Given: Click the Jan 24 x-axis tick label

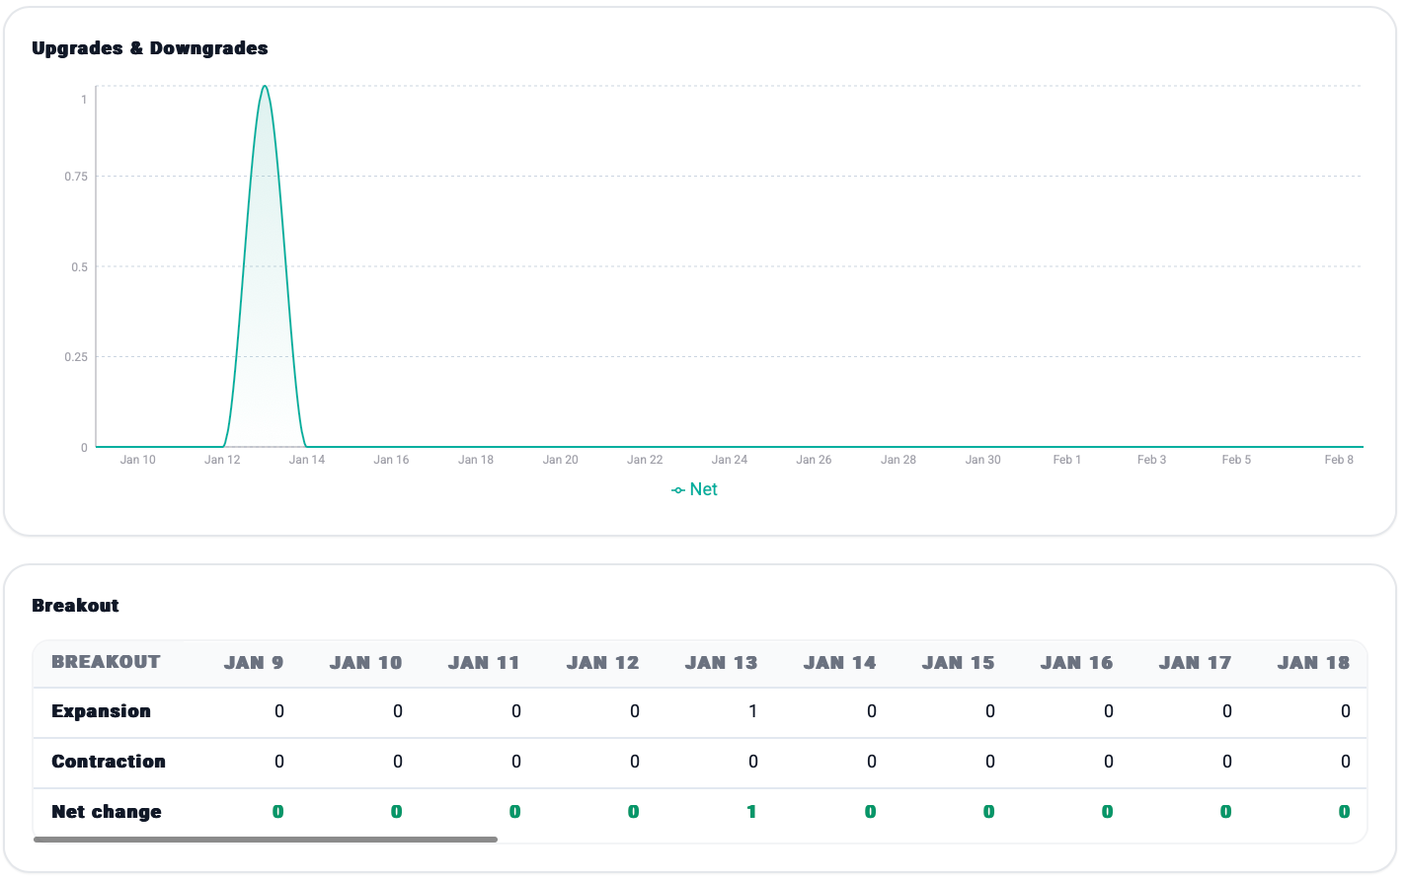Looking at the screenshot, I should coord(729,460).
